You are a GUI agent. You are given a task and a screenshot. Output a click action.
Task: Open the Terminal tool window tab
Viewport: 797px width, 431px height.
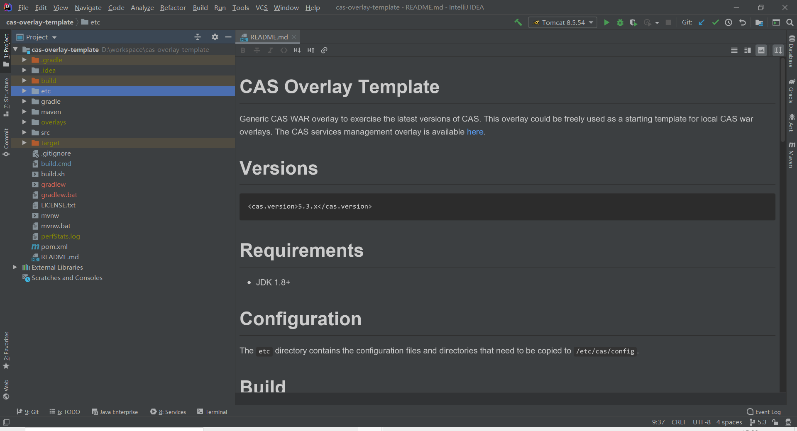[212, 412]
